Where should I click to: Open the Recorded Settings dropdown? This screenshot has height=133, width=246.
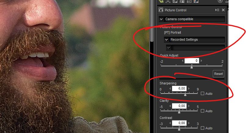pos(194,39)
